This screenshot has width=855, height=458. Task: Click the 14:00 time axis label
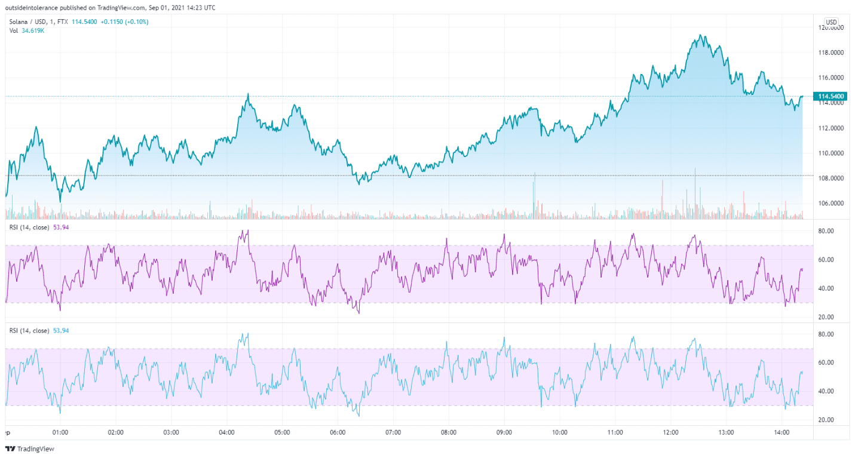pos(782,432)
